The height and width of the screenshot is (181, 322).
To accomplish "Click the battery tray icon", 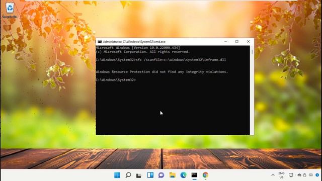I will pos(305,175).
